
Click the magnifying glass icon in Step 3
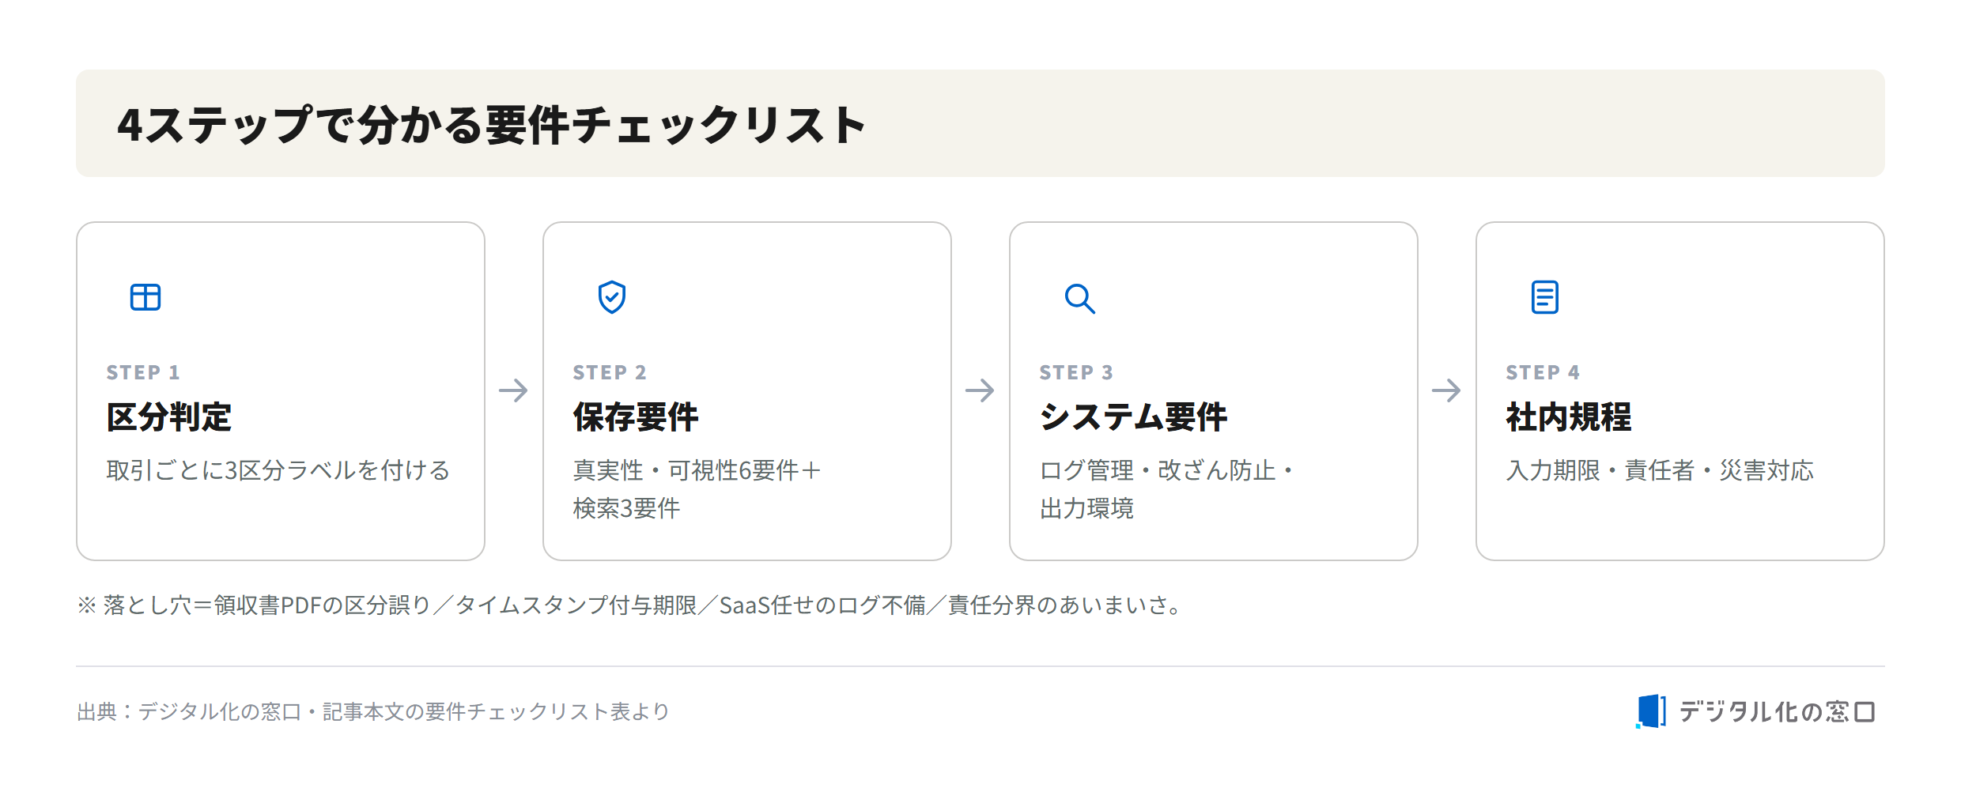1079,299
